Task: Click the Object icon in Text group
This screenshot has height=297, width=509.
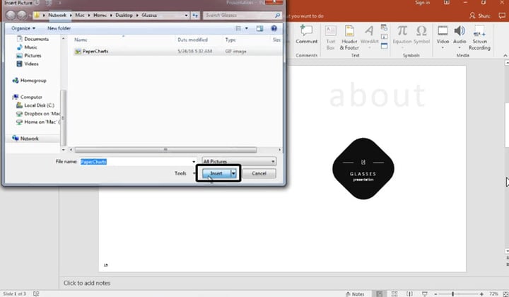Action: coord(384,46)
